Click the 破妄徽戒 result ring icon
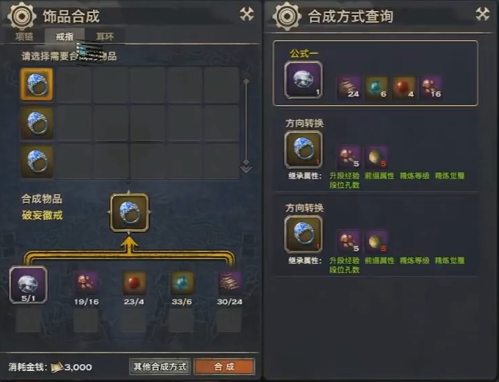499x382 pixels. 129,213
